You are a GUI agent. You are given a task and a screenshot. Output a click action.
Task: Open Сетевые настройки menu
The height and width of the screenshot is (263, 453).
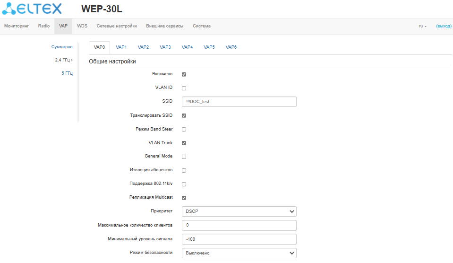[x=117, y=26]
